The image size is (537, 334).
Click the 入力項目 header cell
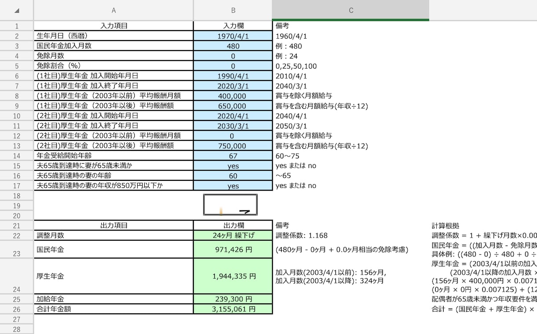114,26
